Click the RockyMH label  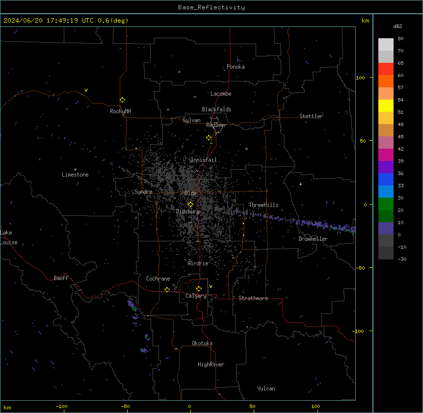pos(120,111)
